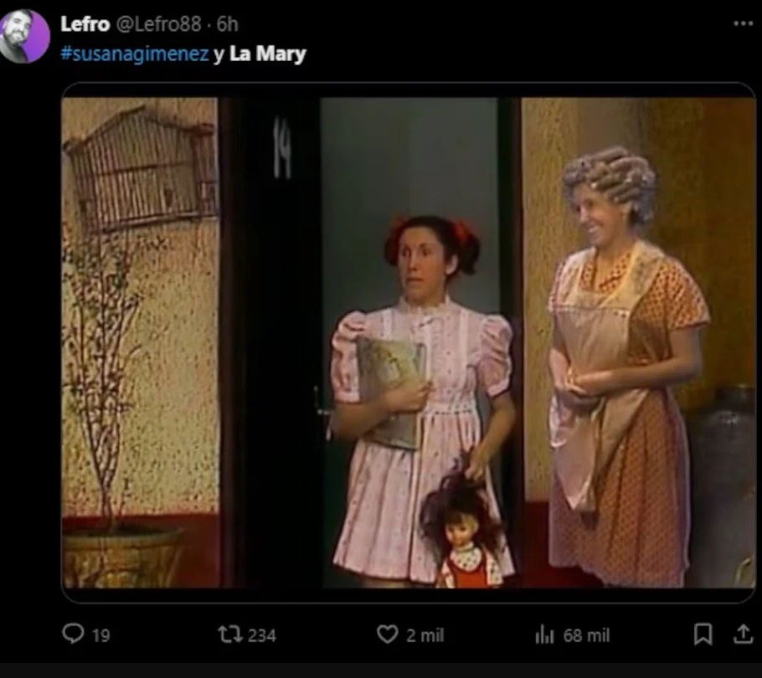Open the view analytics bar chart icon
This screenshot has height=678, width=762.
click(544, 634)
